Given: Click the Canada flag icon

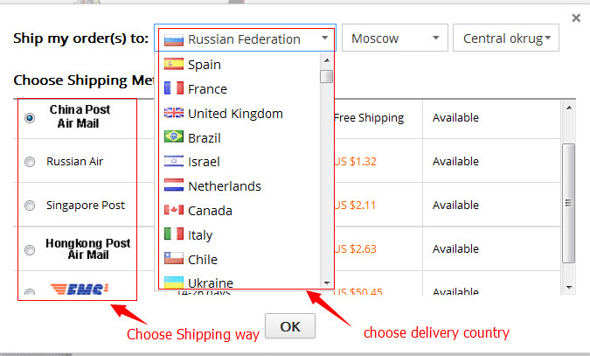Looking at the screenshot, I should point(173,211).
